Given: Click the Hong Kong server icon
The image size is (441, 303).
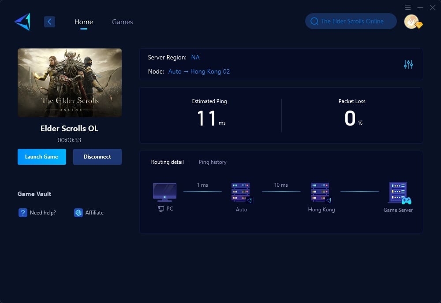Looking at the screenshot, I should [321, 192].
